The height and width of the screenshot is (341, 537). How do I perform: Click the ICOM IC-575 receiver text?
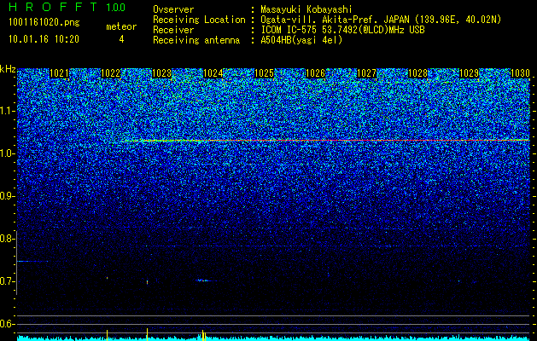coord(342,30)
